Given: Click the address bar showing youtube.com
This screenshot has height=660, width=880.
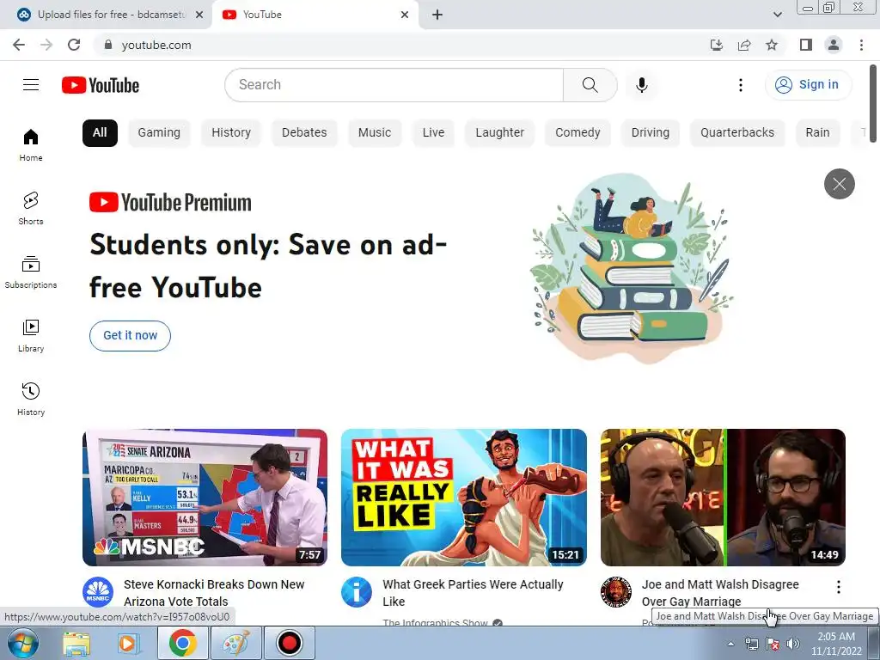Looking at the screenshot, I should [399, 45].
